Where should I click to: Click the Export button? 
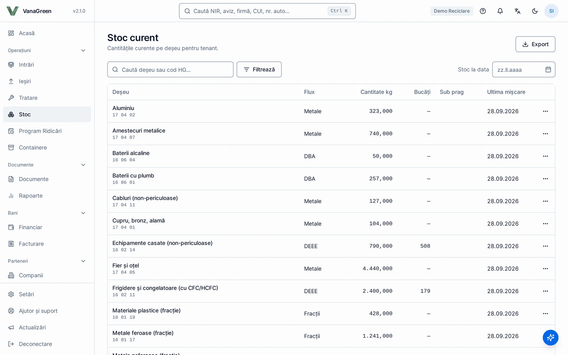tap(535, 44)
